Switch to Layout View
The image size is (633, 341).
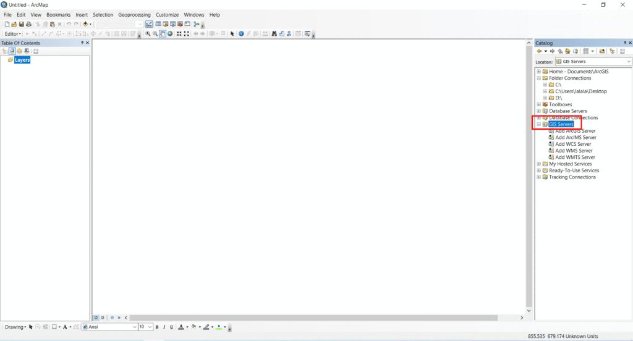click(103, 318)
